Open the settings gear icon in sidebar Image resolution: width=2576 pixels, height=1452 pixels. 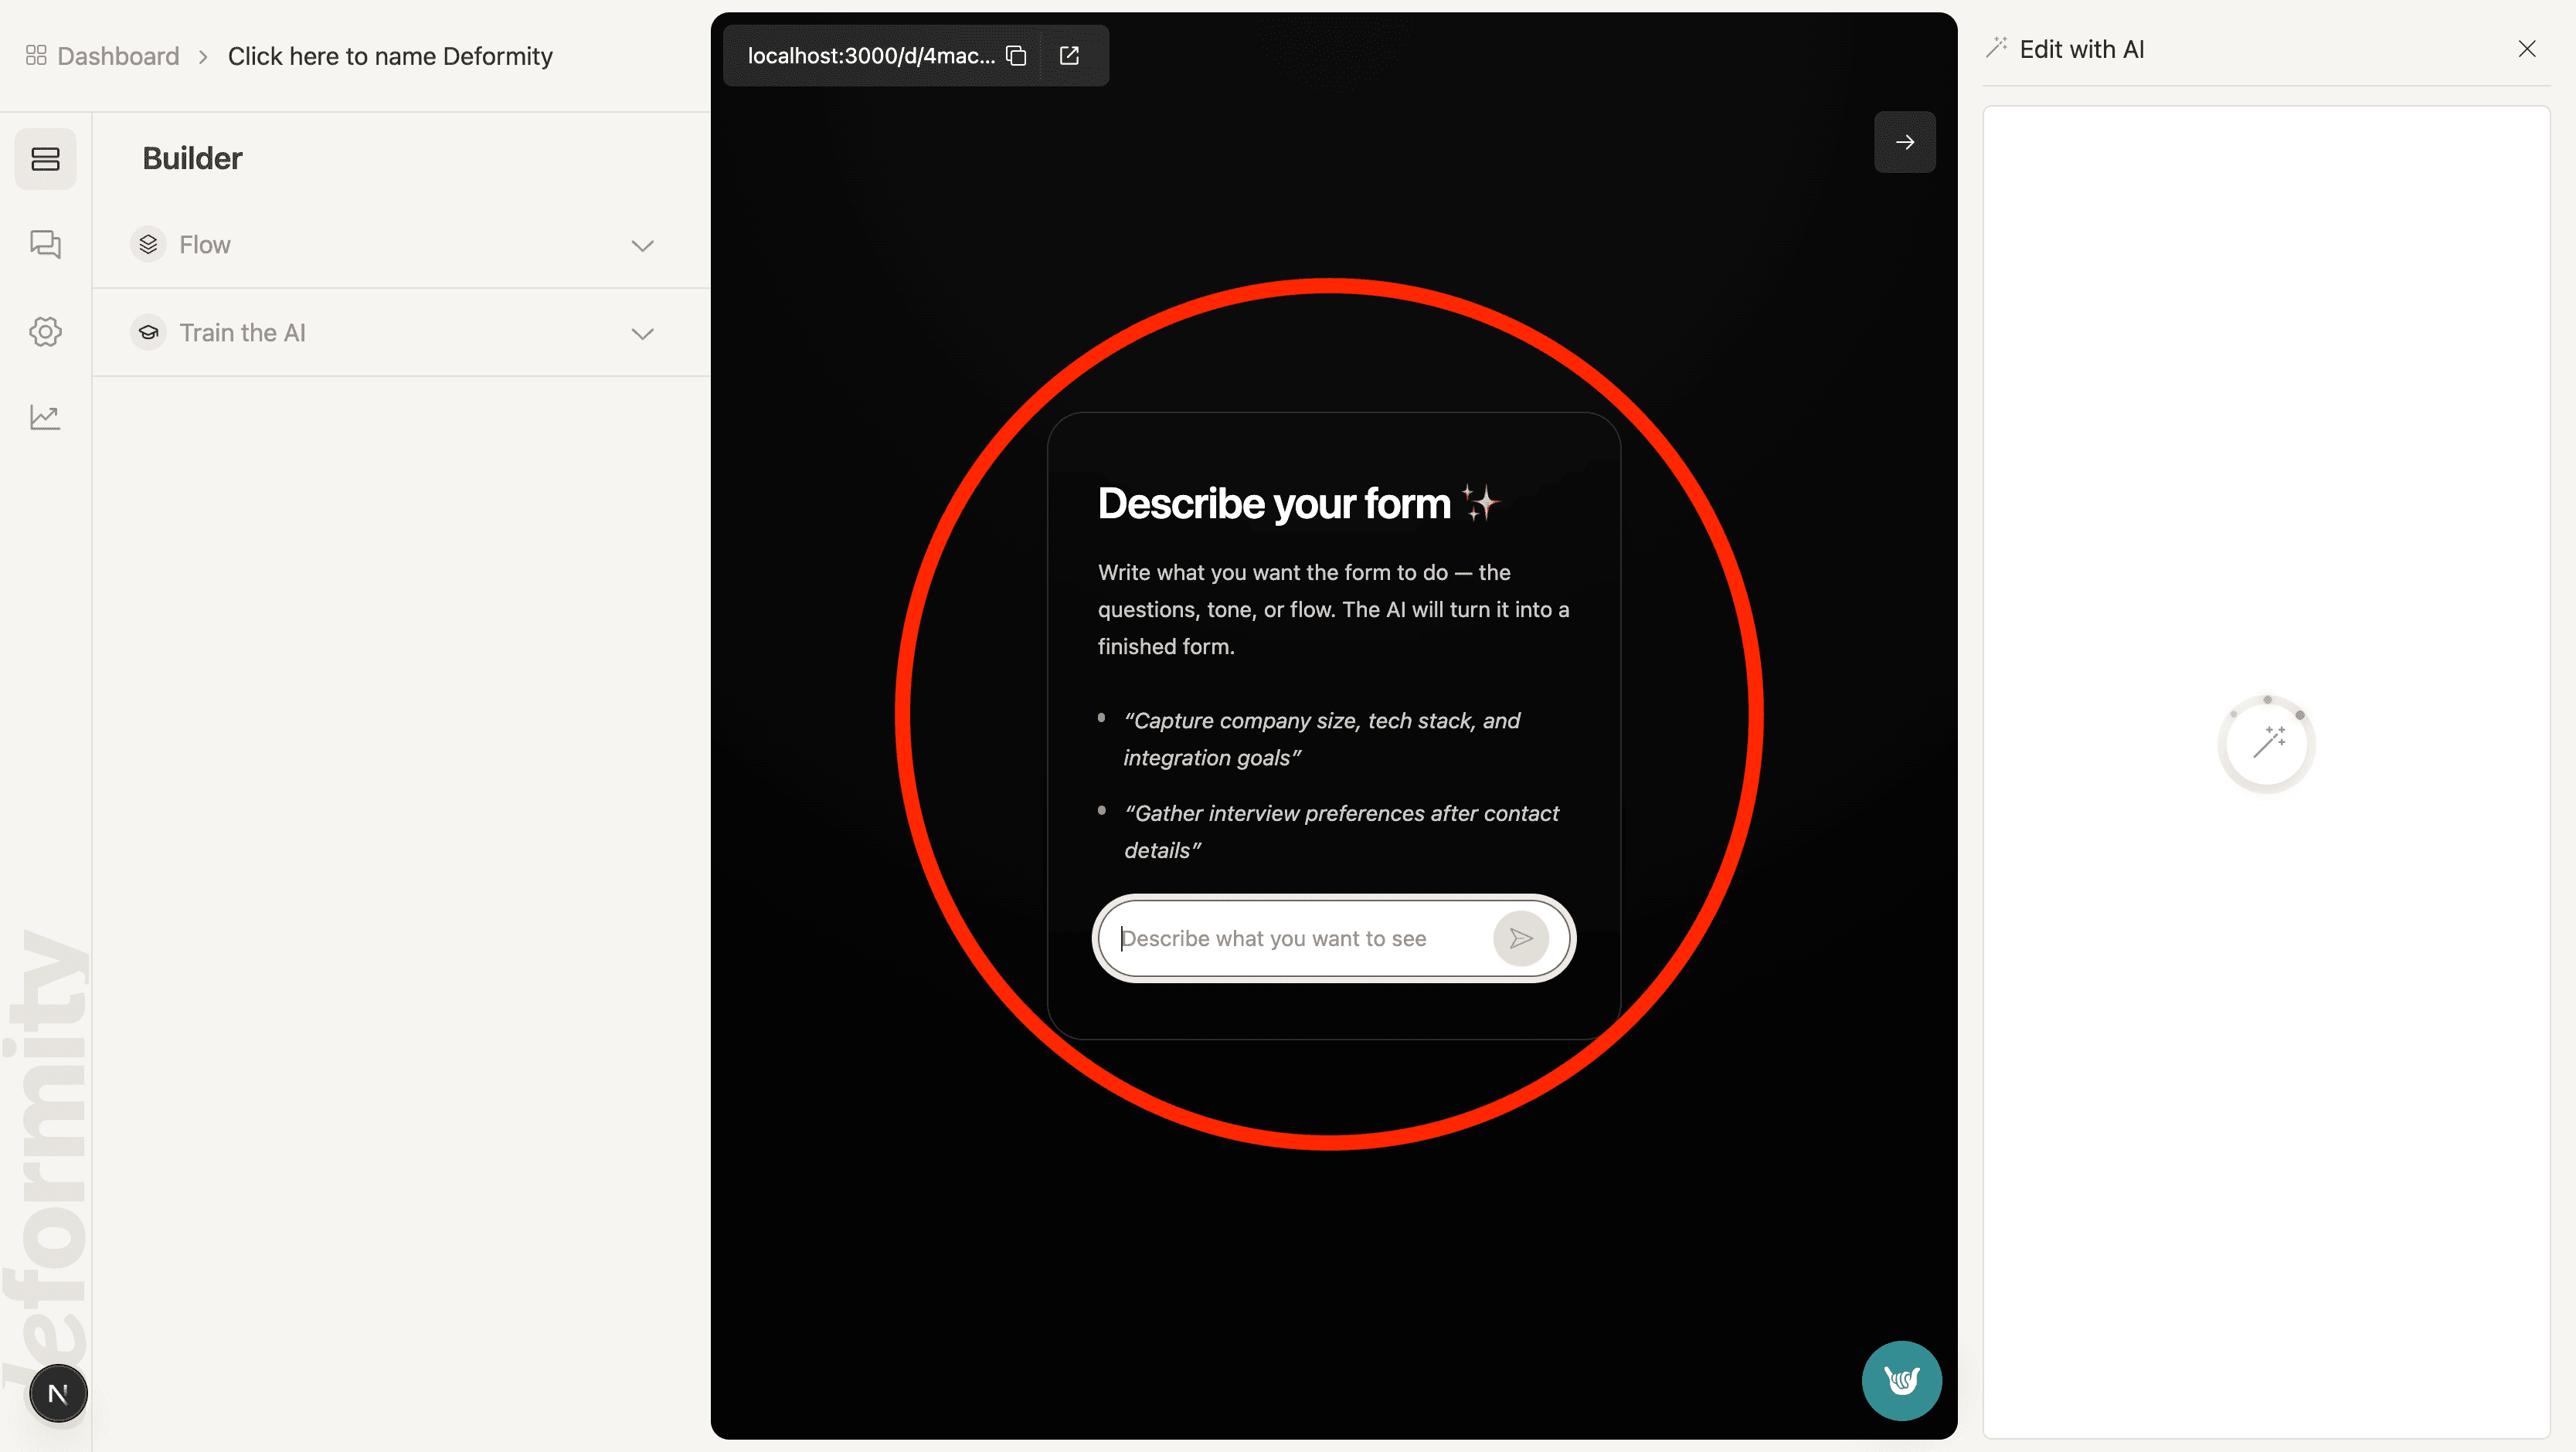click(45, 332)
